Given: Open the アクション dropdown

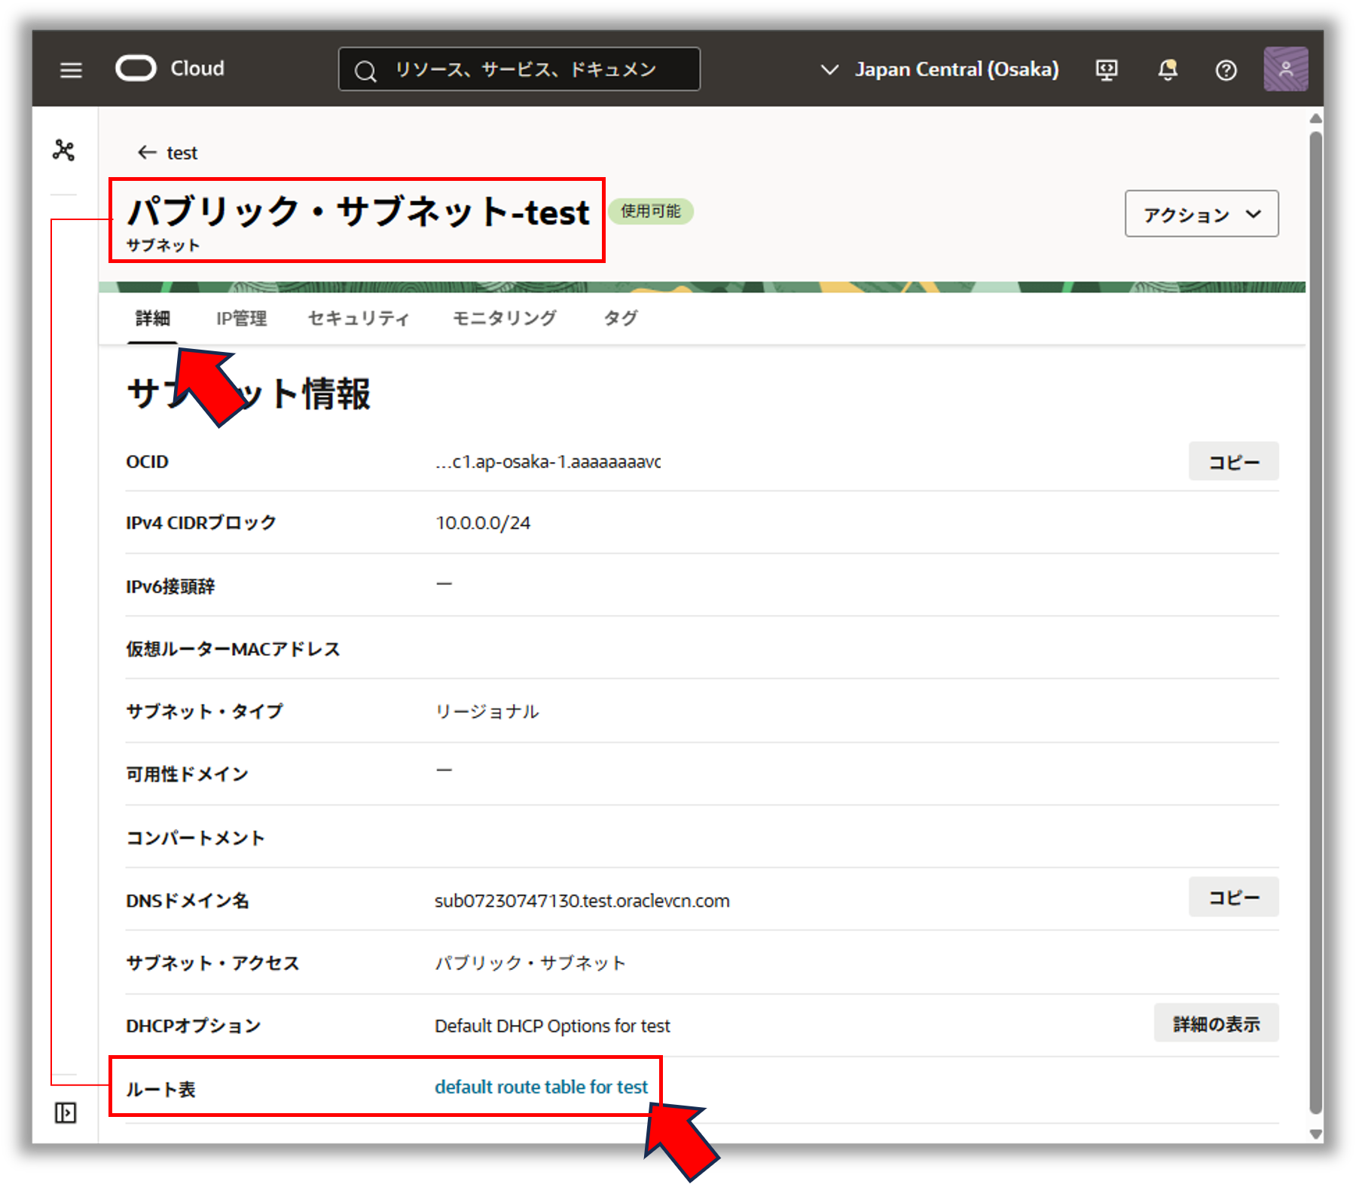Looking at the screenshot, I should [x=1201, y=214].
